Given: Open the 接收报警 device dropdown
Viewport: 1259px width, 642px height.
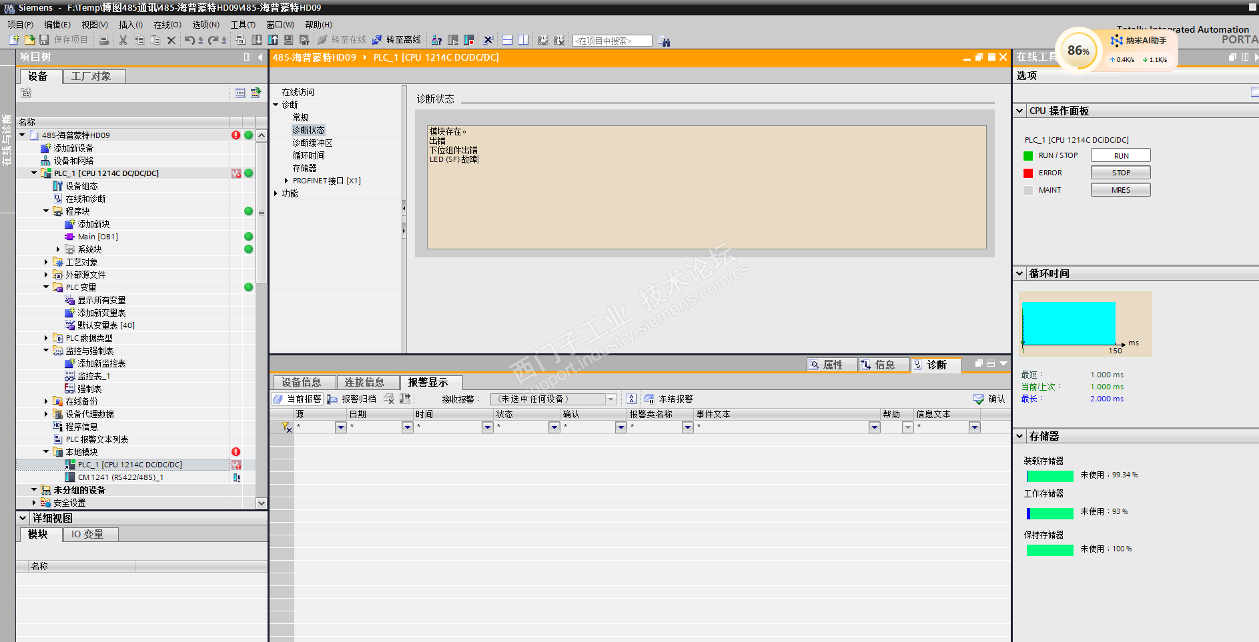Looking at the screenshot, I should pos(610,399).
